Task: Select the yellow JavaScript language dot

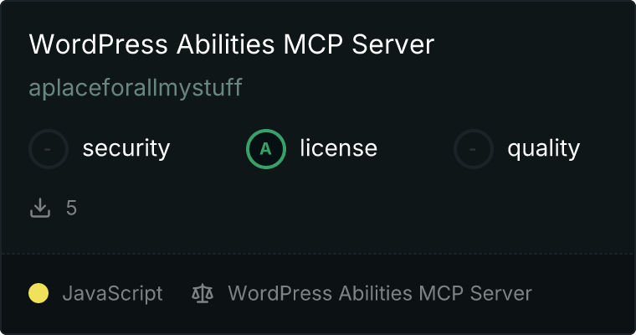Action: coord(38,294)
